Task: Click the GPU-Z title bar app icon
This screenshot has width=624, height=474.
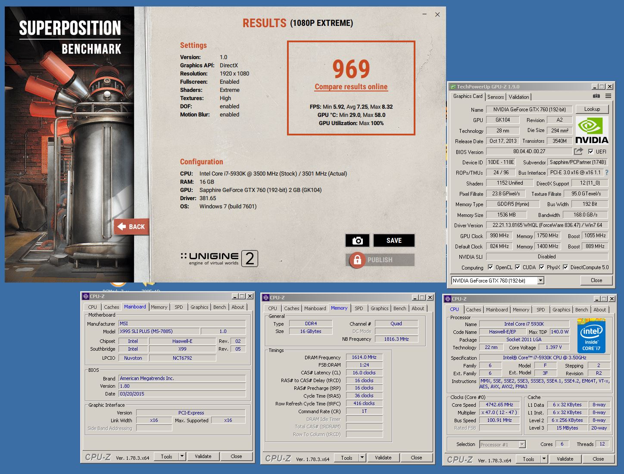Action: [453, 87]
